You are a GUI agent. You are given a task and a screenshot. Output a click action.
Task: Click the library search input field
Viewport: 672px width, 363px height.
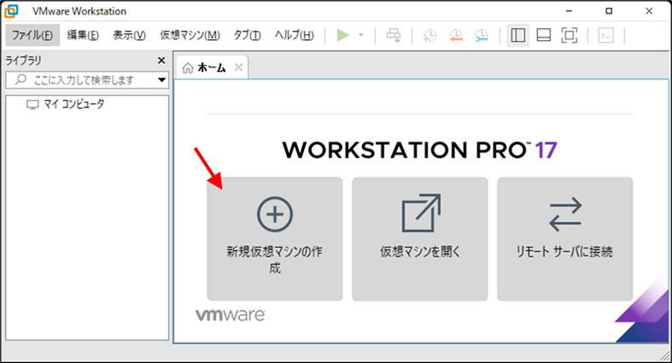[87, 79]
